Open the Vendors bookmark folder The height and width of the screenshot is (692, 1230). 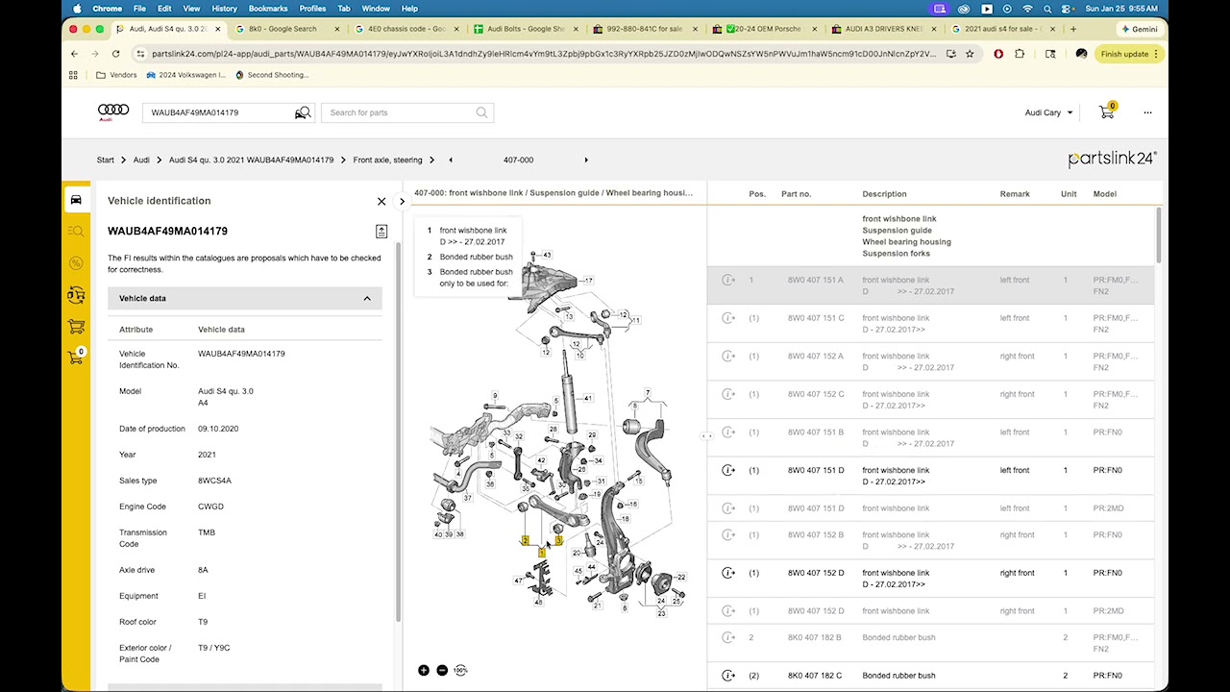tap(116, 75)
